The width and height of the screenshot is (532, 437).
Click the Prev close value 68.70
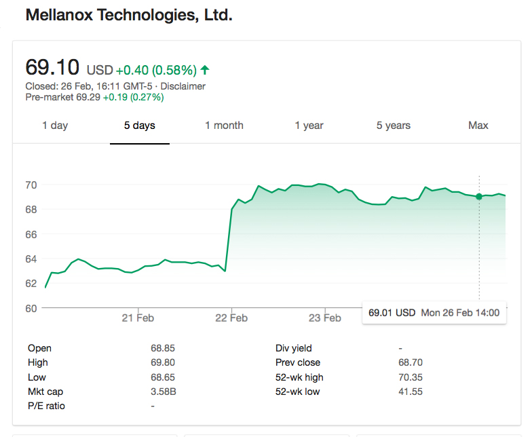tap(410, 362)
